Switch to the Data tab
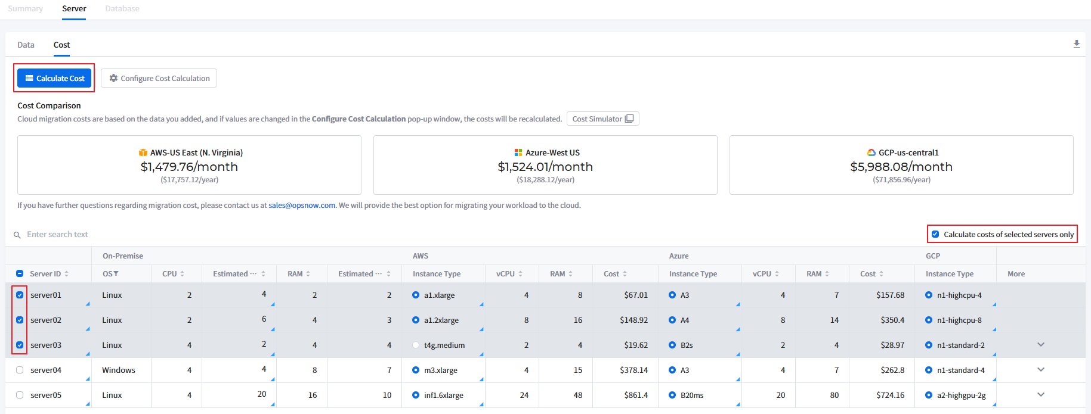1091x414 pixels. point(26,45)
